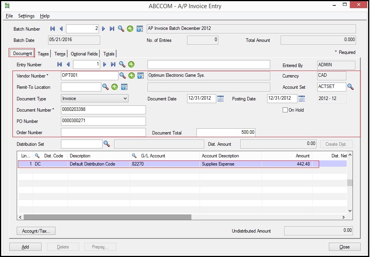
Task: Go to first batch number
Action: (x=53, y=29)
